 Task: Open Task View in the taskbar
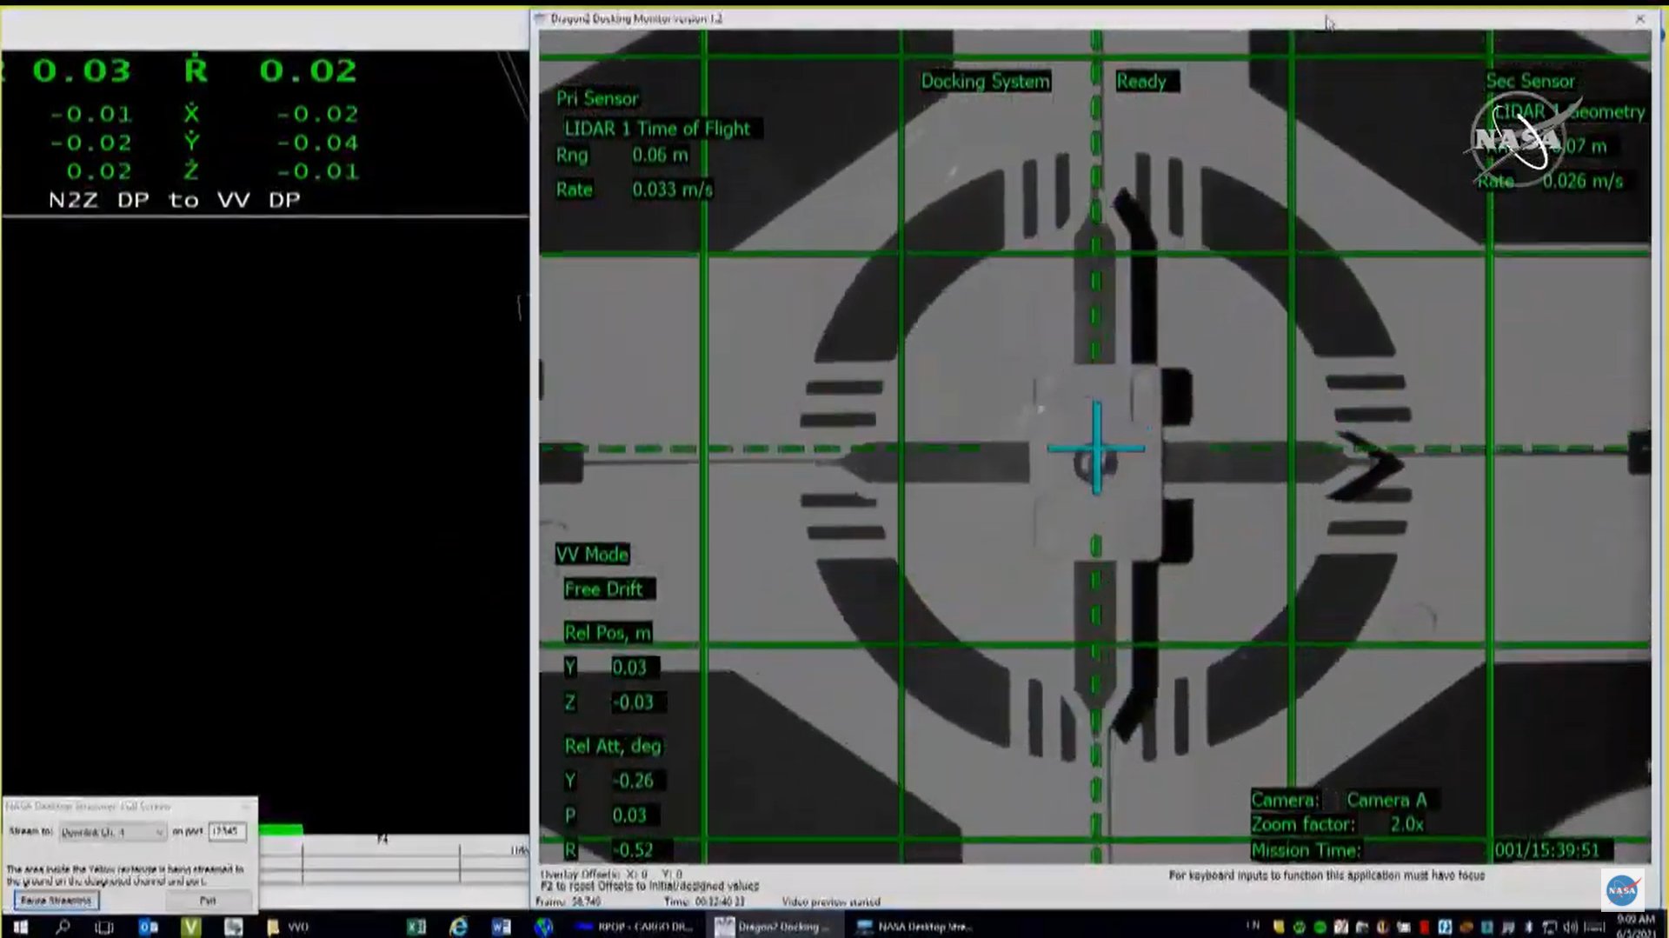(x=104, y=927)
